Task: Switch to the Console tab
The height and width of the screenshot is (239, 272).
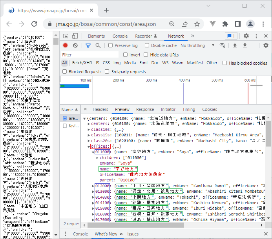Action: (120, 36)
